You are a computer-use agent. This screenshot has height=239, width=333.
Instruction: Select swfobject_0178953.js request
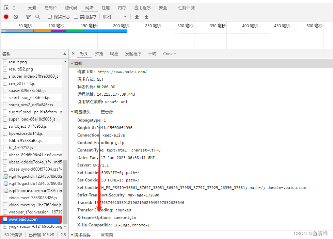pos(32,126)
